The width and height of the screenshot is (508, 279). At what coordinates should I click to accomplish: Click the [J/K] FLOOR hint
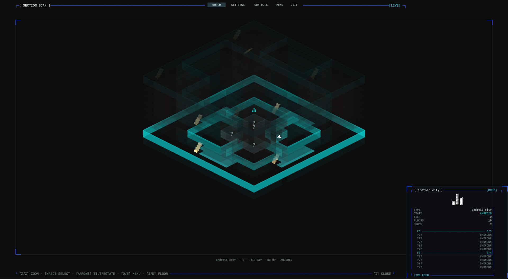157,274
